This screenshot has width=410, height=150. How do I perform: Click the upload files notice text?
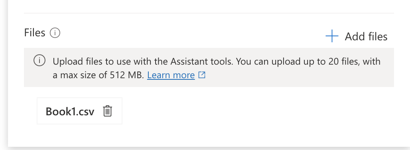coord(217,68)
